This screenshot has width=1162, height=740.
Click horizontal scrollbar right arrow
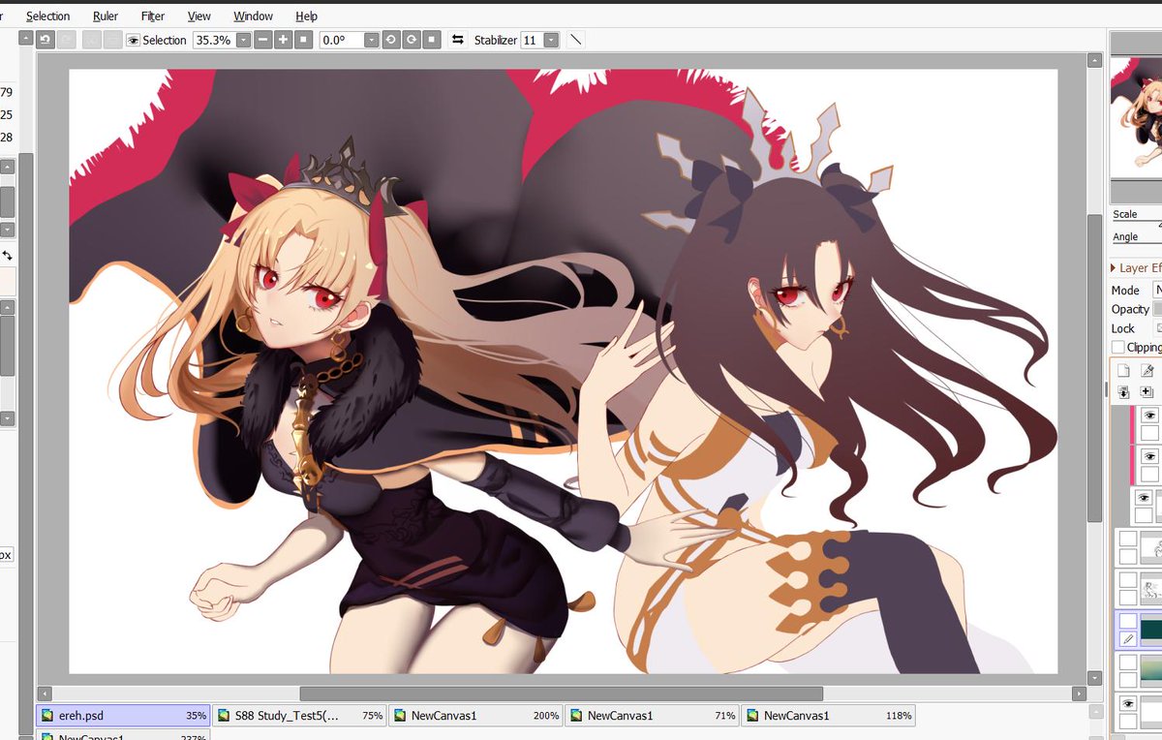coord(1079,694)
